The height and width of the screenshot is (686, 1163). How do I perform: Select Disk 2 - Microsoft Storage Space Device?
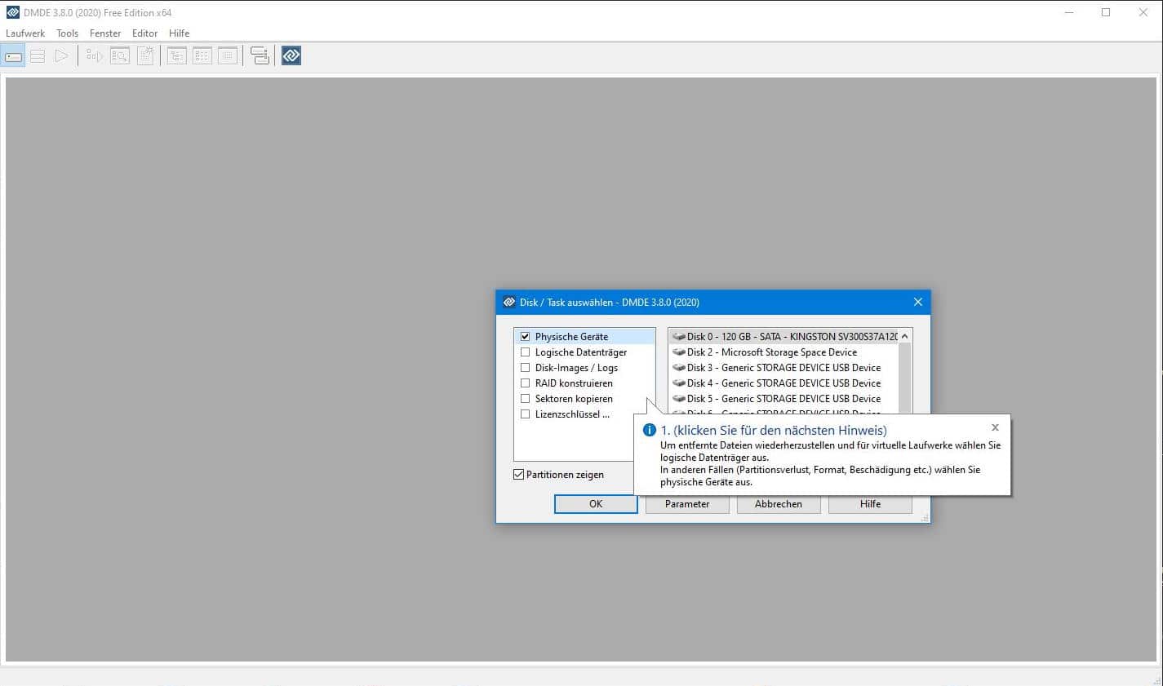pyautogui.click(x=783, y=352)
